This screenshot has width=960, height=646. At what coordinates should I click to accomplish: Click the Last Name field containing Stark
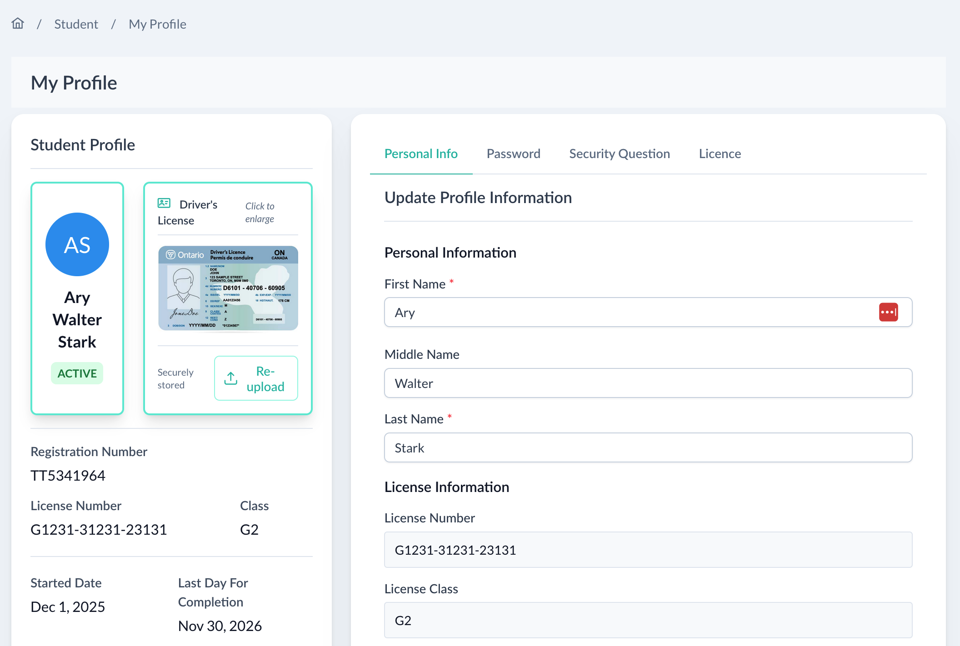point(648,447)
